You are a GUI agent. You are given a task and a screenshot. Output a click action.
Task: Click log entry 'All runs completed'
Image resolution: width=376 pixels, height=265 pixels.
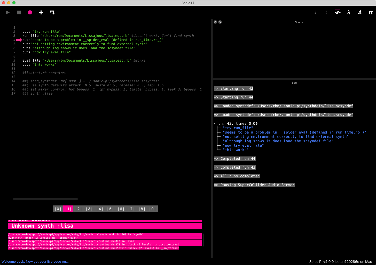click(x=237, y=176)
